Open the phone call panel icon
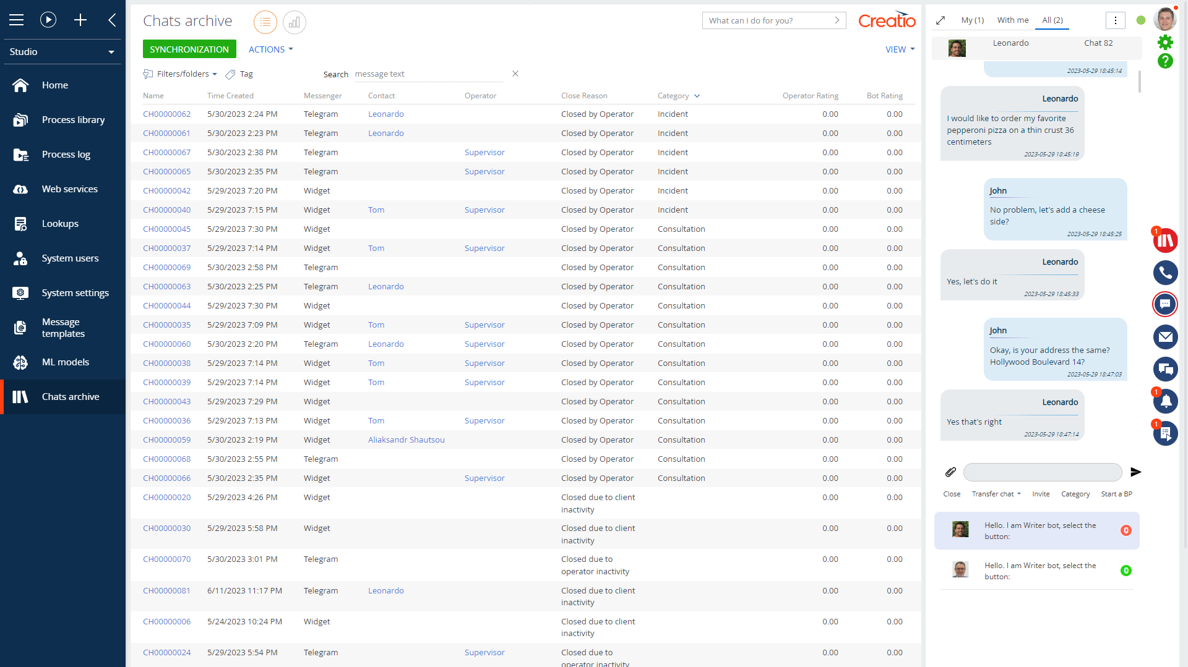1188x667 pixels. (1165, 273)
